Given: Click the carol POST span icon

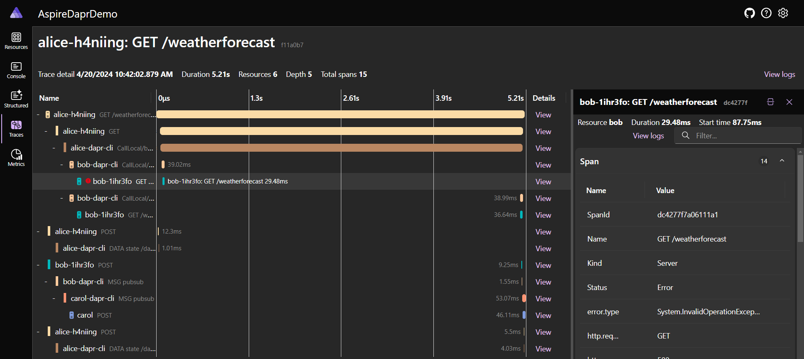Looking at the screenshot, I should coord(72,315).
